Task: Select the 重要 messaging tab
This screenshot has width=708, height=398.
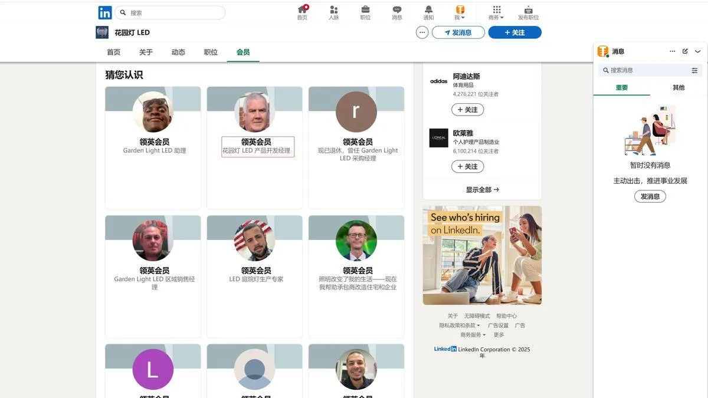Action: coord(622,87)
